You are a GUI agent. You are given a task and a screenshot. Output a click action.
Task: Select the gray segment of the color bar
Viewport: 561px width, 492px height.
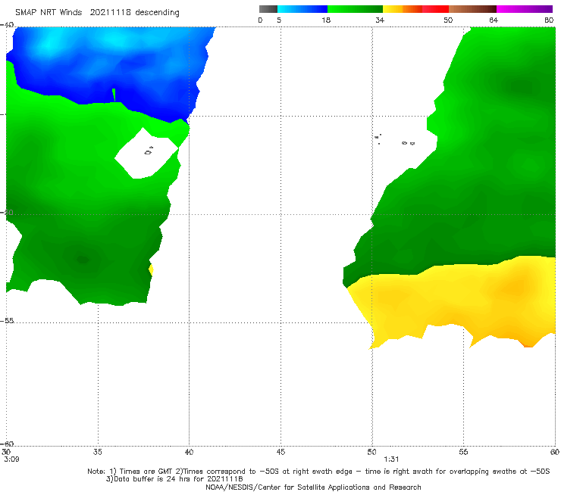coord(268,9)
